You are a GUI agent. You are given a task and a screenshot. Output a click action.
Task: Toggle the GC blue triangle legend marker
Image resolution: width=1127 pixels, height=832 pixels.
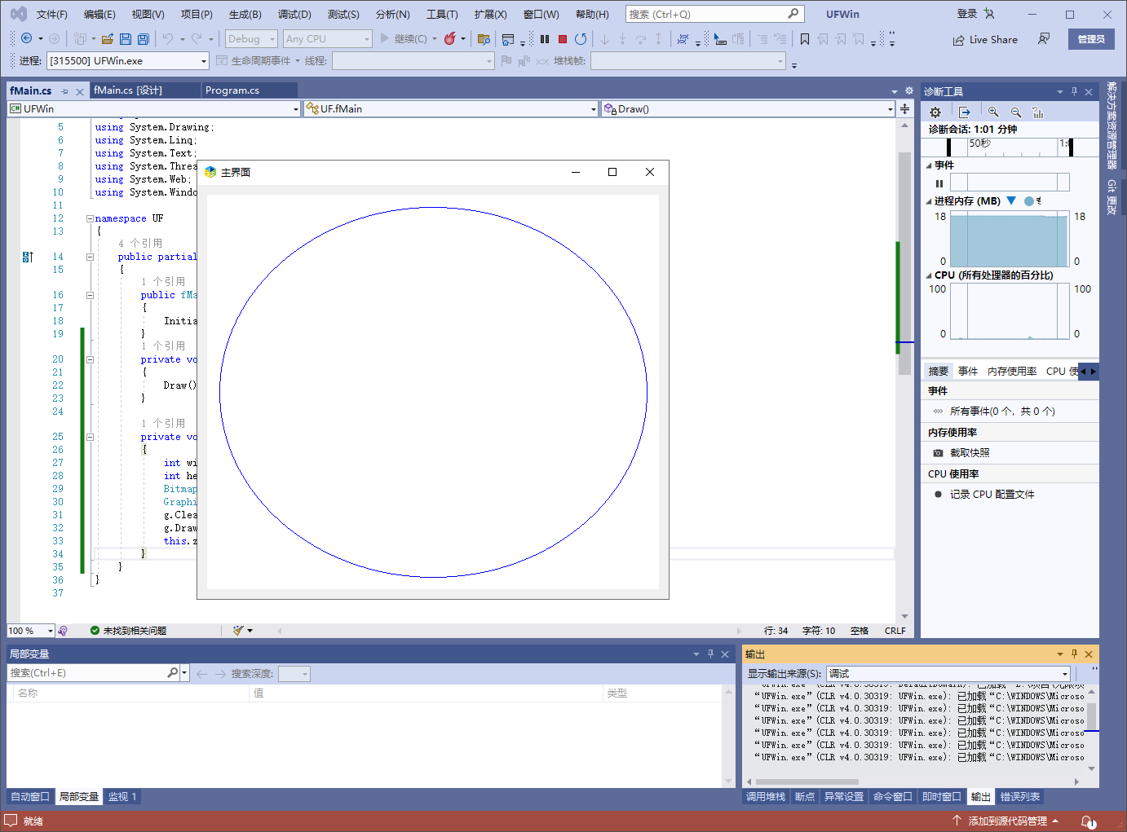[x=1011, y=200]
